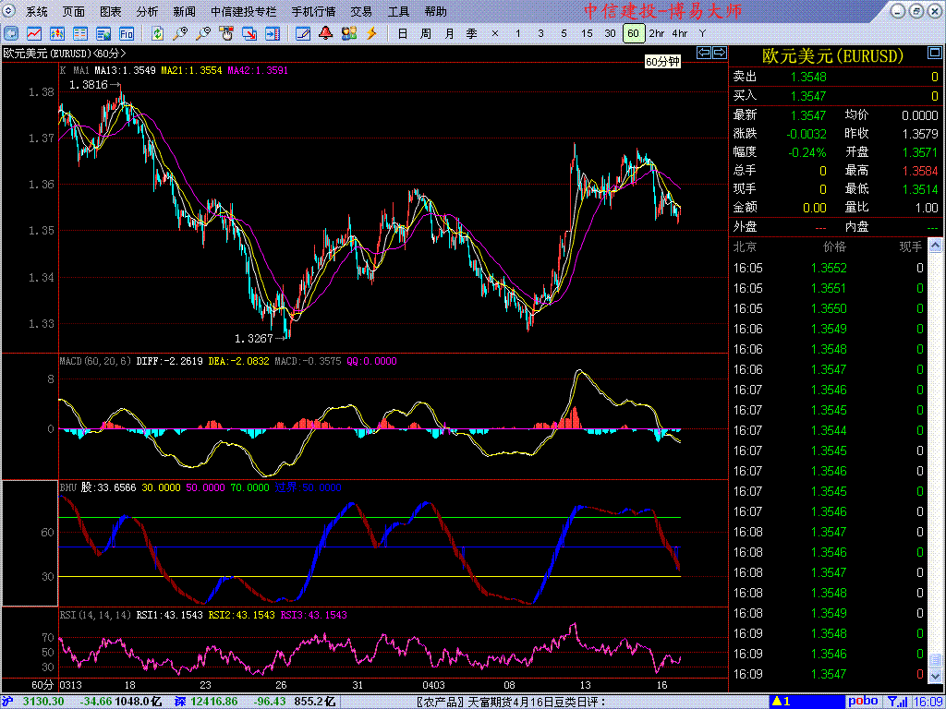Image resolution: width=946 pixels, height=709 pixels.
Task: Click the previous contract left arrow button
Action: 703,53
